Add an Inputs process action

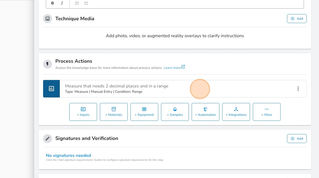coord(83,112)
